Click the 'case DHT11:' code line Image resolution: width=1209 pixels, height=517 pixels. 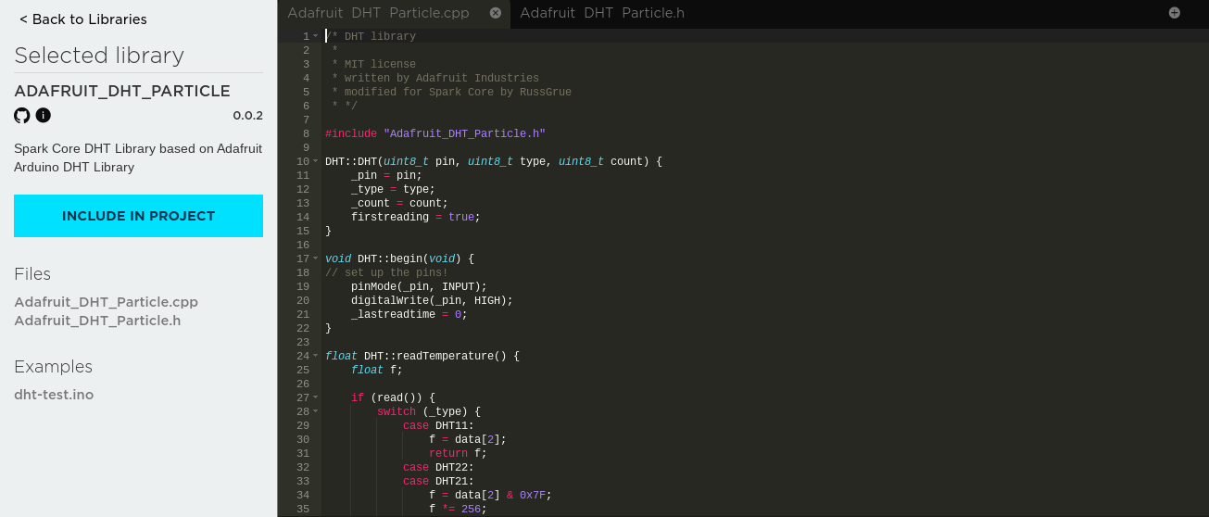pos(438,425)
